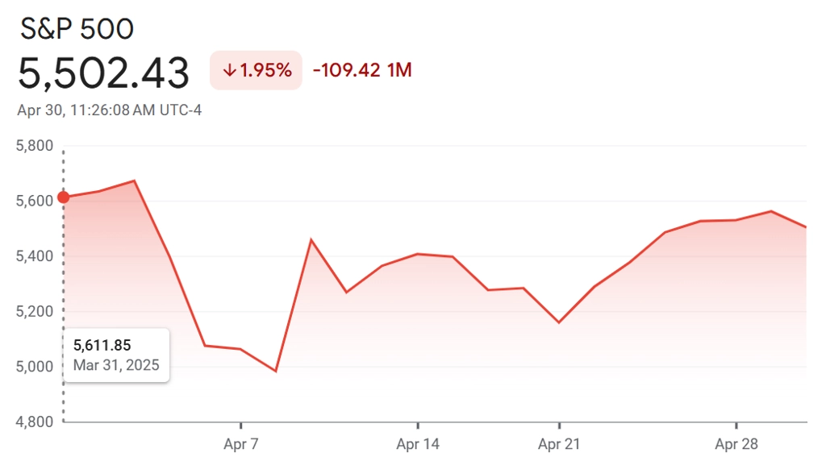Screen dimensions: 826x461
Task: Click the 5,600 y-axis label
Action: [x=35, y=201]
